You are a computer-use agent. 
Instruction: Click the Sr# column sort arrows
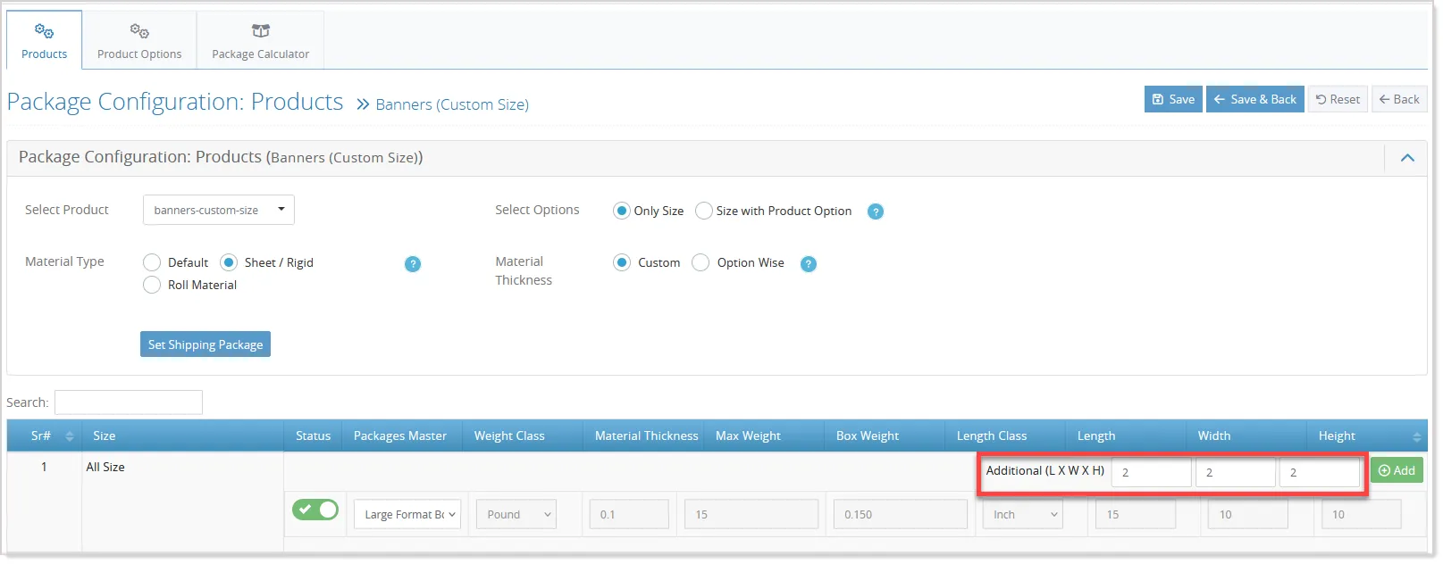70,436
